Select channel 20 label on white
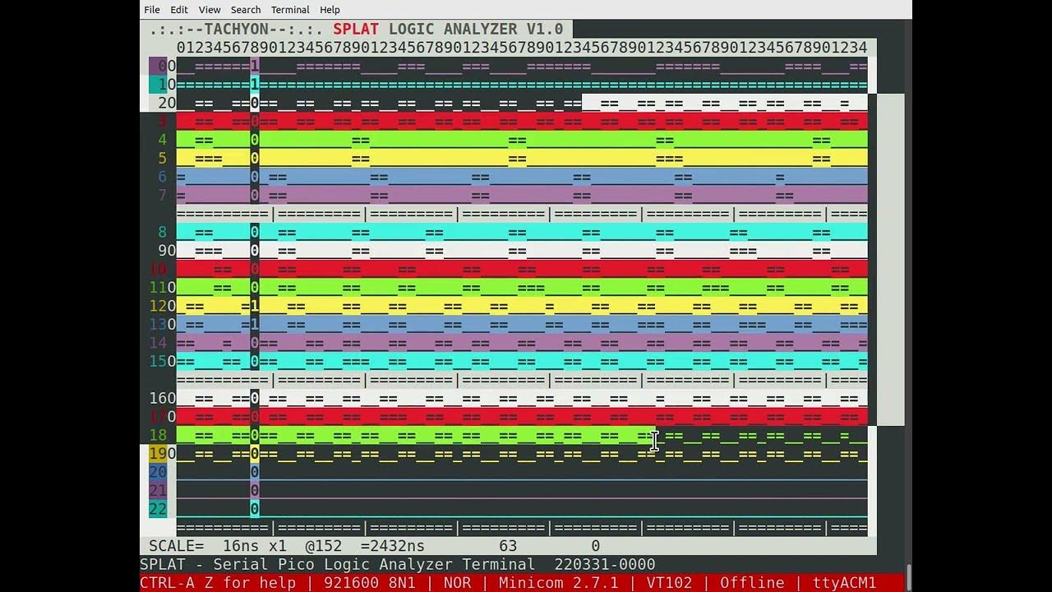1052x592 pixels. (163, 103)
